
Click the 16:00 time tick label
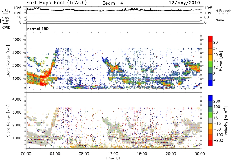142,154
